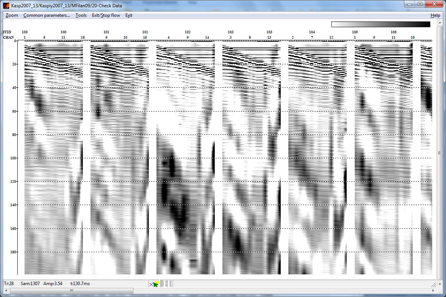Click the FFID header label
446x297 pixels.
tap(7, 32)
